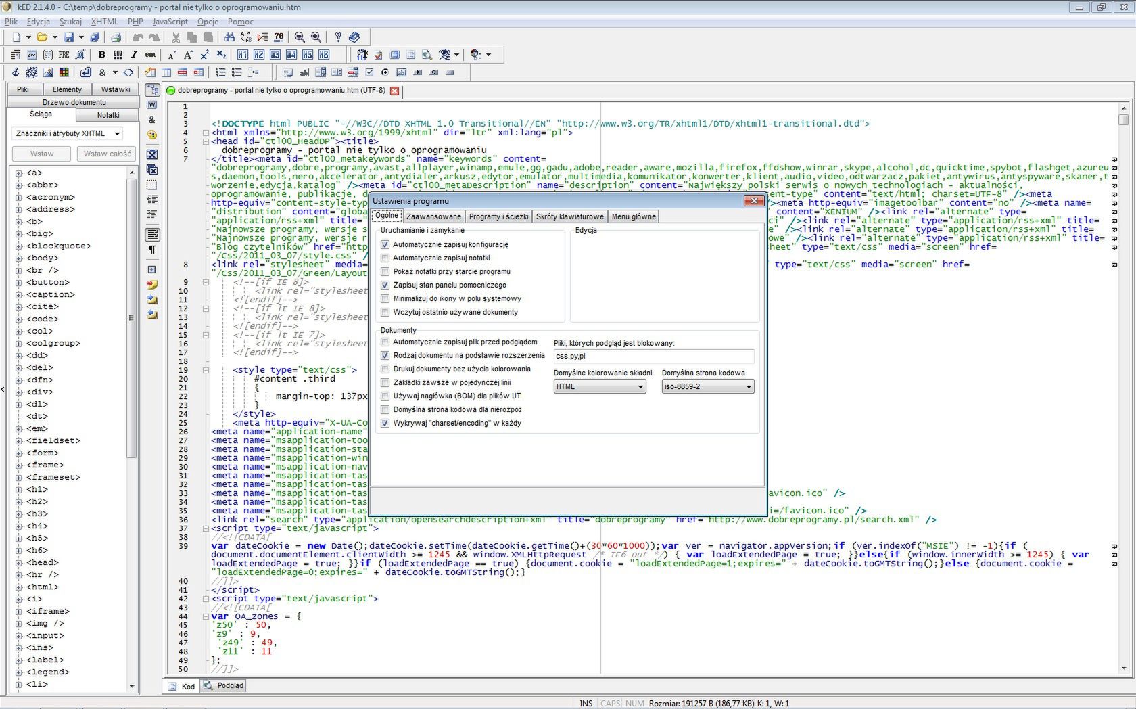Expand the <blockquote> tree node

[19, 246]
